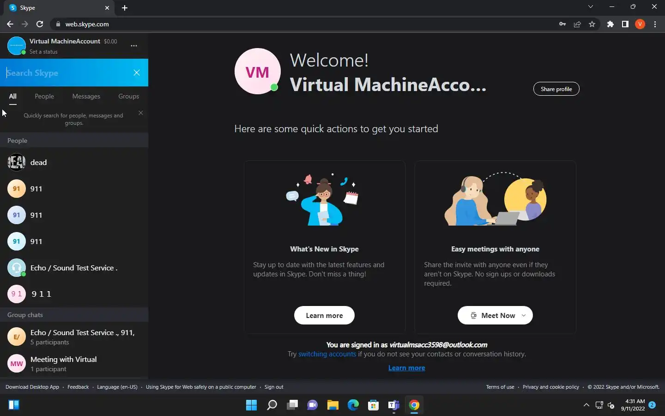Reload the Skype page
665x416 pixels.
coord(40,24)
